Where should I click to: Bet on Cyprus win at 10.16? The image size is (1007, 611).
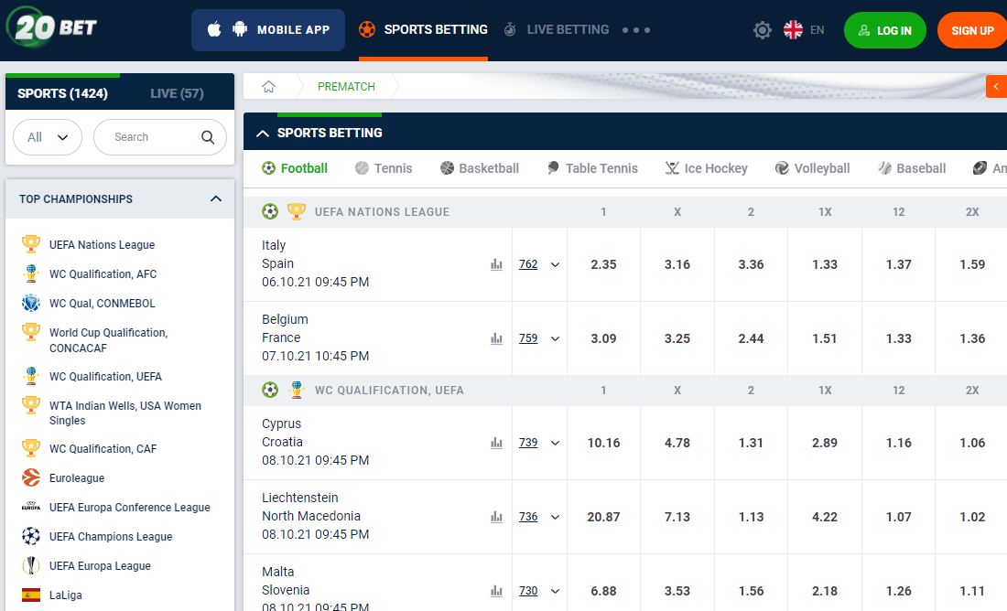coord(603,443)
